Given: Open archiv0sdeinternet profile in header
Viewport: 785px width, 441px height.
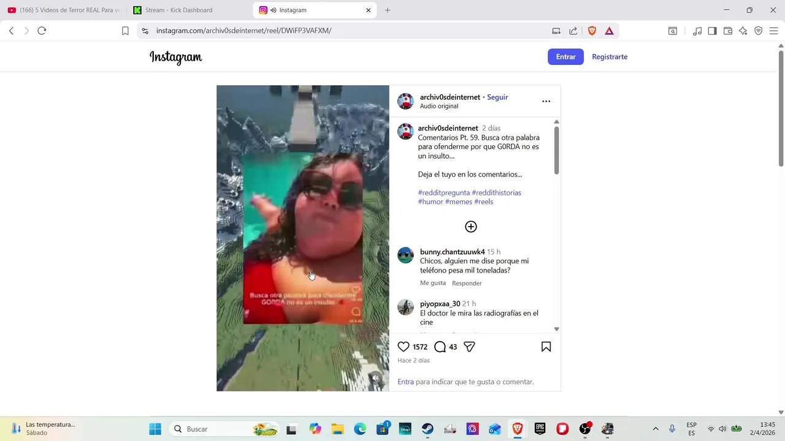Looking at the screenshot, I should tap(450, 97).
